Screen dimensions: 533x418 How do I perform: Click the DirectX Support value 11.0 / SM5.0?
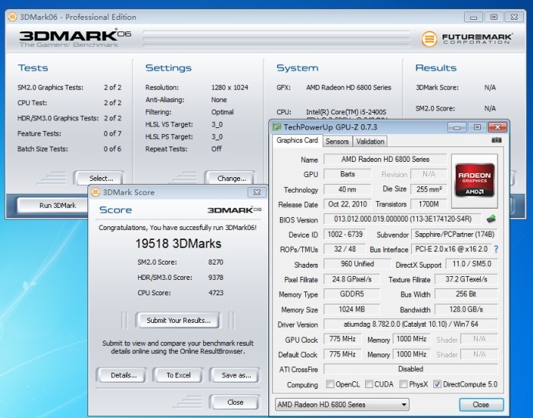point(472,264)
